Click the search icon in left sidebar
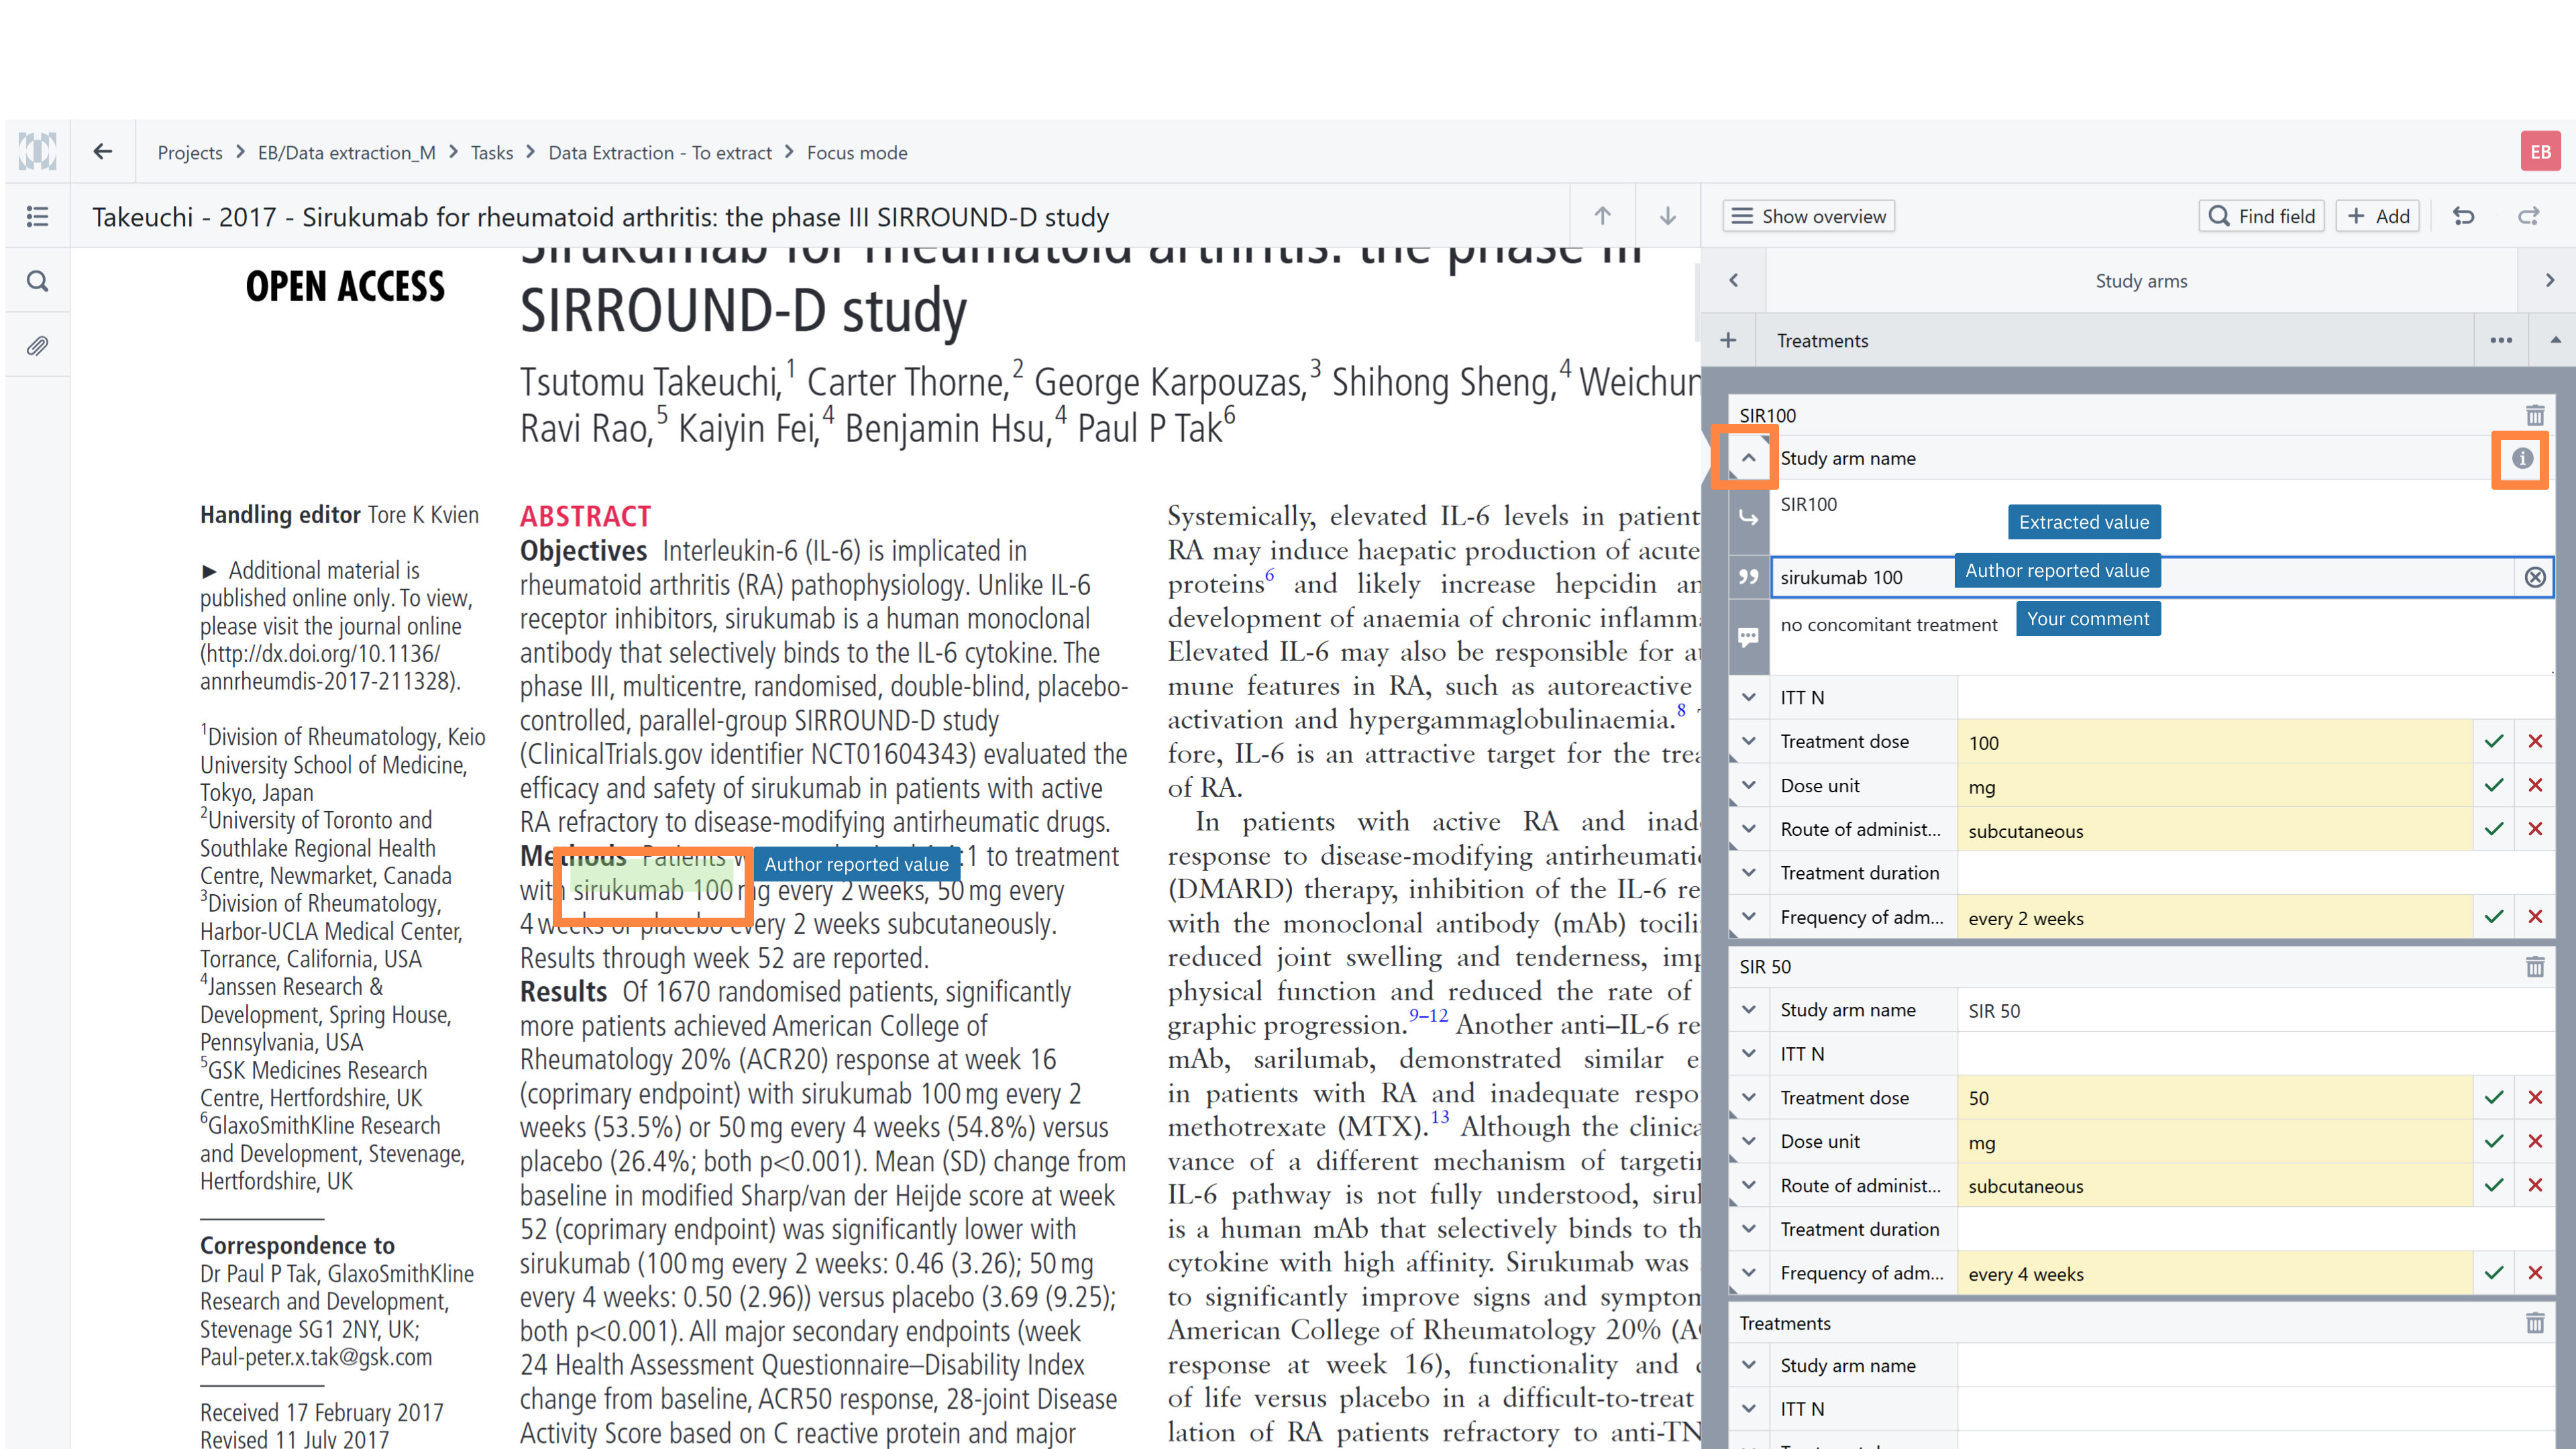The width and height of the screenshot is (2576, 1449). (x=37, y=281)
